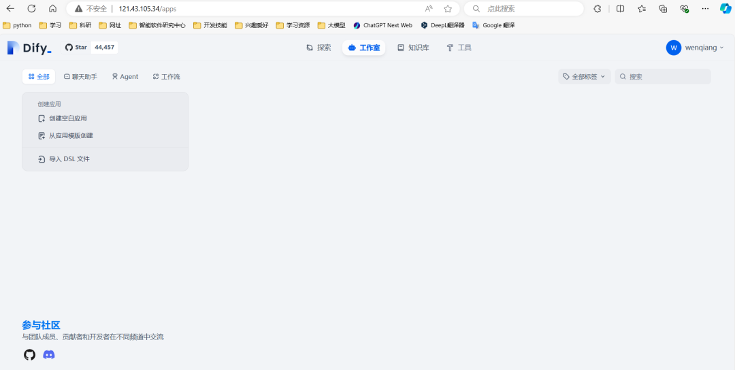Open the python bookmarks folder
The image size is (735, 370).
point(17,25)
